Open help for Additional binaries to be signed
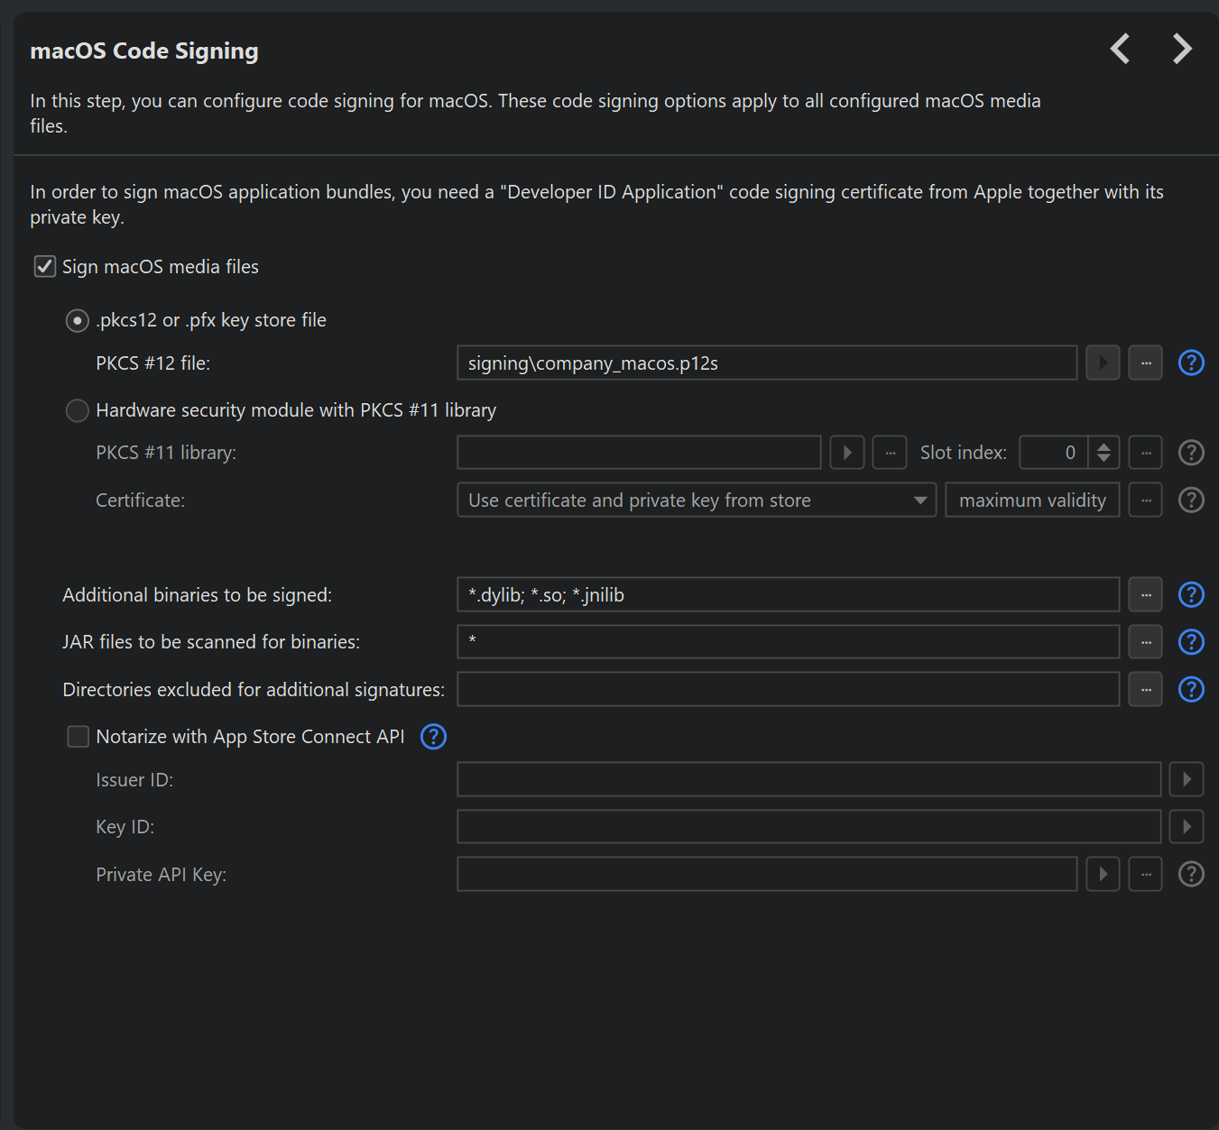The height and width of the screenshot is (1130, 1219). [1191, 594]
